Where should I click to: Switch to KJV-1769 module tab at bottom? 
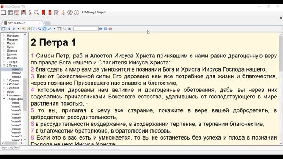pyautogui.click(x=8, y=148)
